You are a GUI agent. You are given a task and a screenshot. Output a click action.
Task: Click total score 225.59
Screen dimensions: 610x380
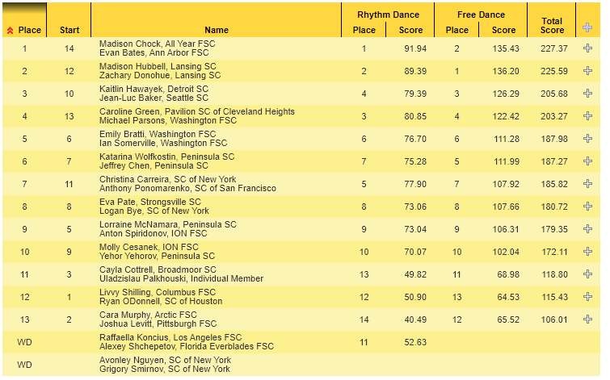pos(554,71)
